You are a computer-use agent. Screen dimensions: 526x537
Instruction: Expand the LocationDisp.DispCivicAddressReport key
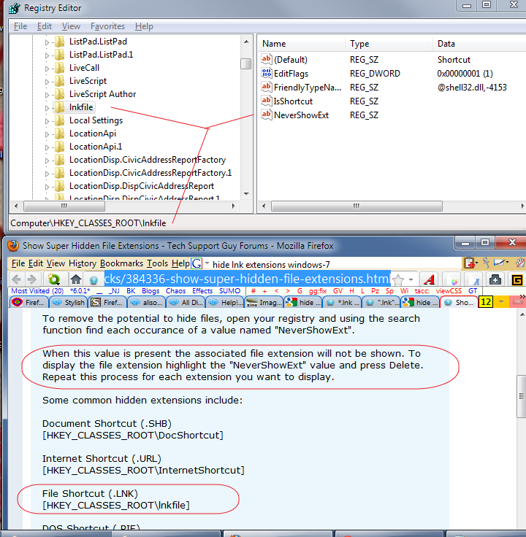47,187
